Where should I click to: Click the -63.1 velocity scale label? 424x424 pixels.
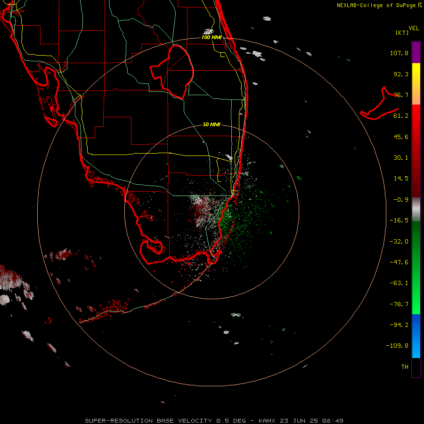[x=399, y=283]
